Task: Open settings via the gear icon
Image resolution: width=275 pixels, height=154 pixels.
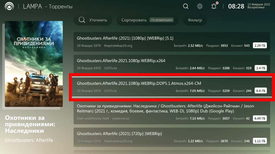Action: point(200,6)
